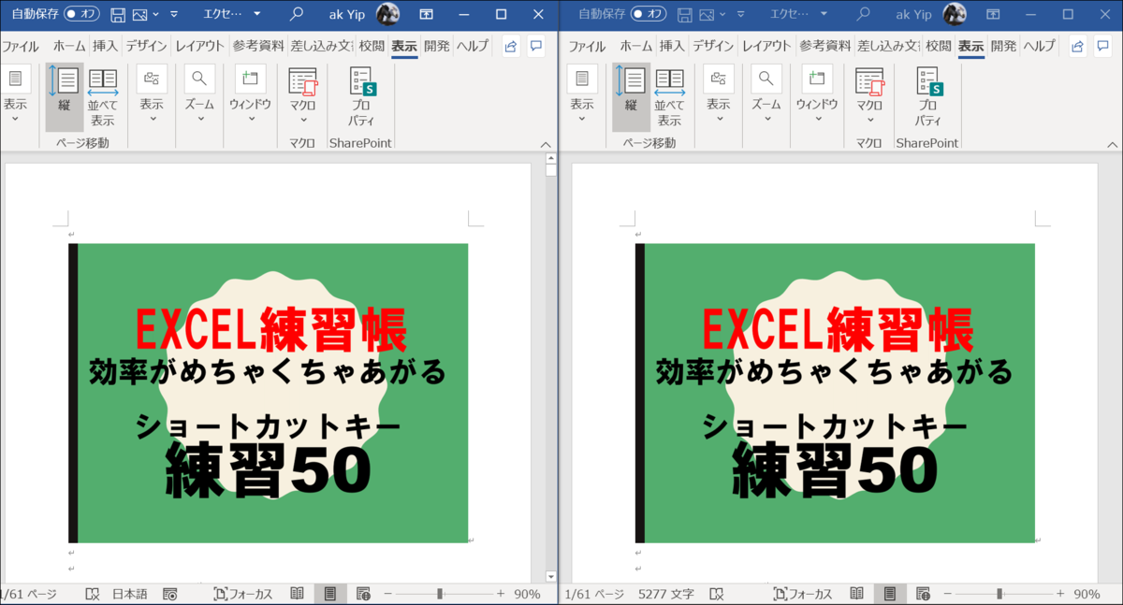Zoom out with the minus icon in the right window
This screenshot has width=1123, height=605.
947,594
